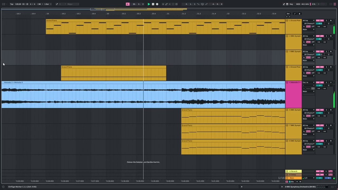The image size is (338, 190).
Task: Click the Lock Envelopes padlock icon
Action: point(299,14)
